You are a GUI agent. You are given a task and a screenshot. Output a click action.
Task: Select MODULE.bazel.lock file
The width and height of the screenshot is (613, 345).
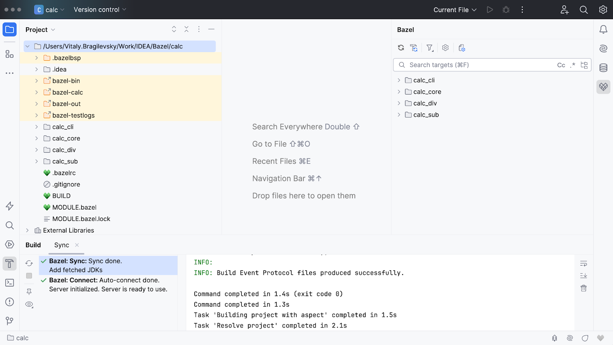tap(81, 219)
